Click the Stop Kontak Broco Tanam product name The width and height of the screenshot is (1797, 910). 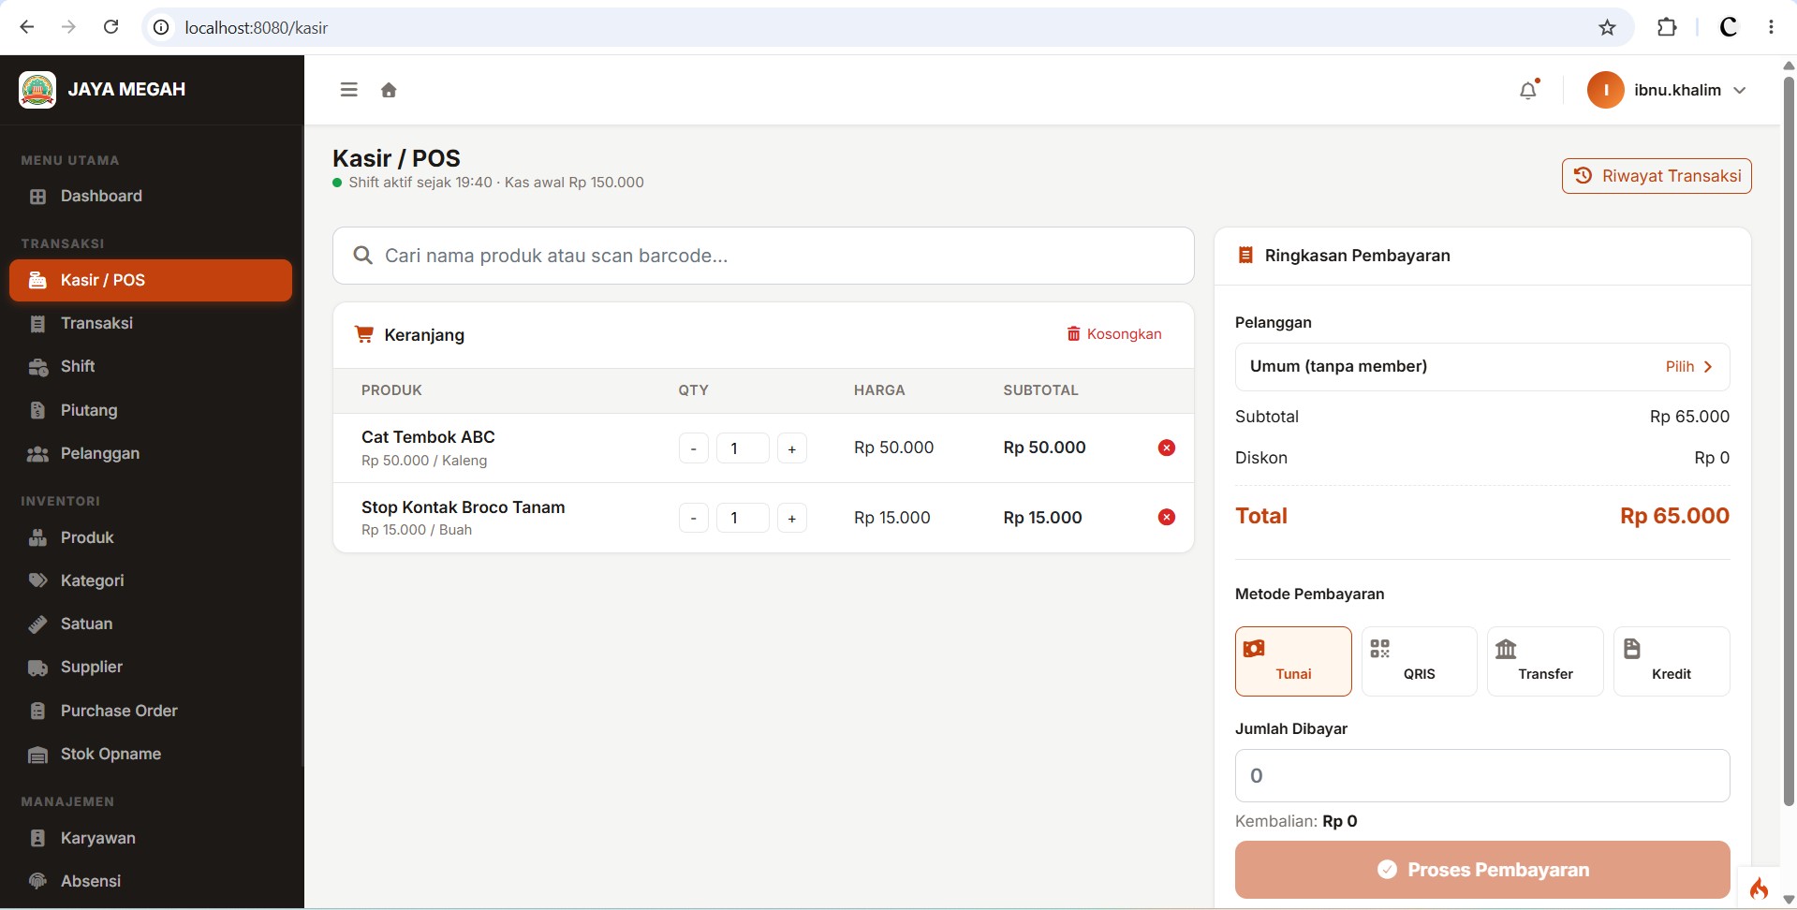[x=463, y=507]
